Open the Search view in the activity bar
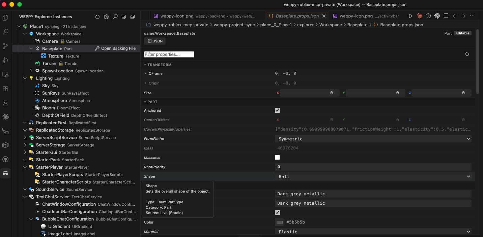The image size is (483, 237). click(5, 32)
